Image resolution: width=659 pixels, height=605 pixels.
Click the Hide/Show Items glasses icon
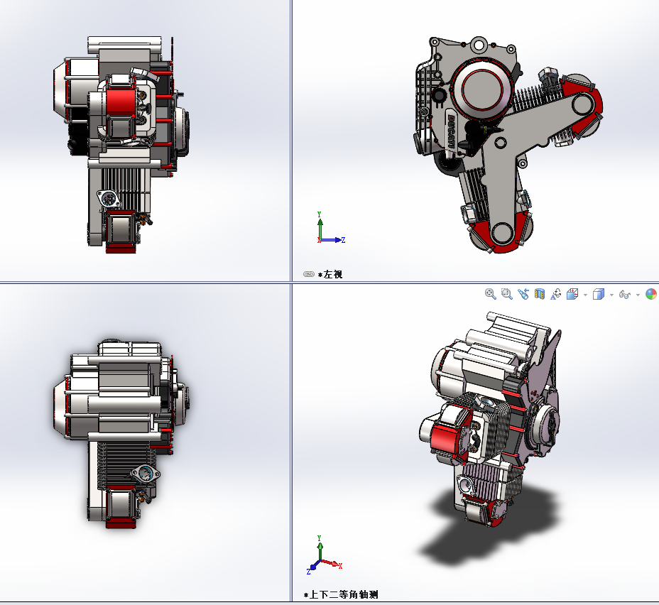[625, 295]
